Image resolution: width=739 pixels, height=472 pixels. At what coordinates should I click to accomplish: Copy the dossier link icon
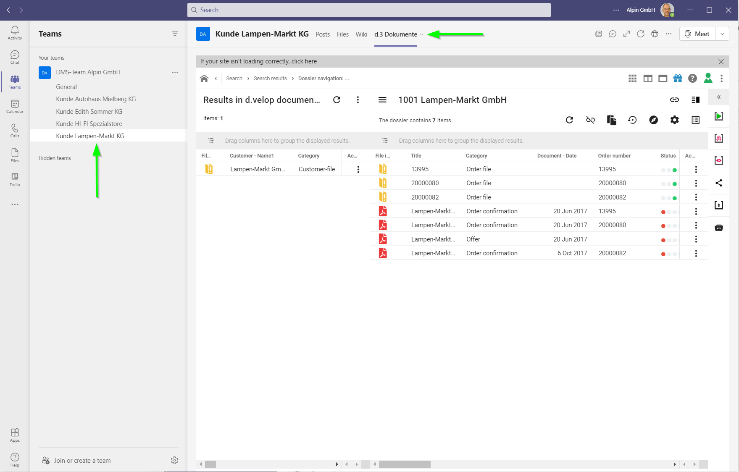pos(674,100)
